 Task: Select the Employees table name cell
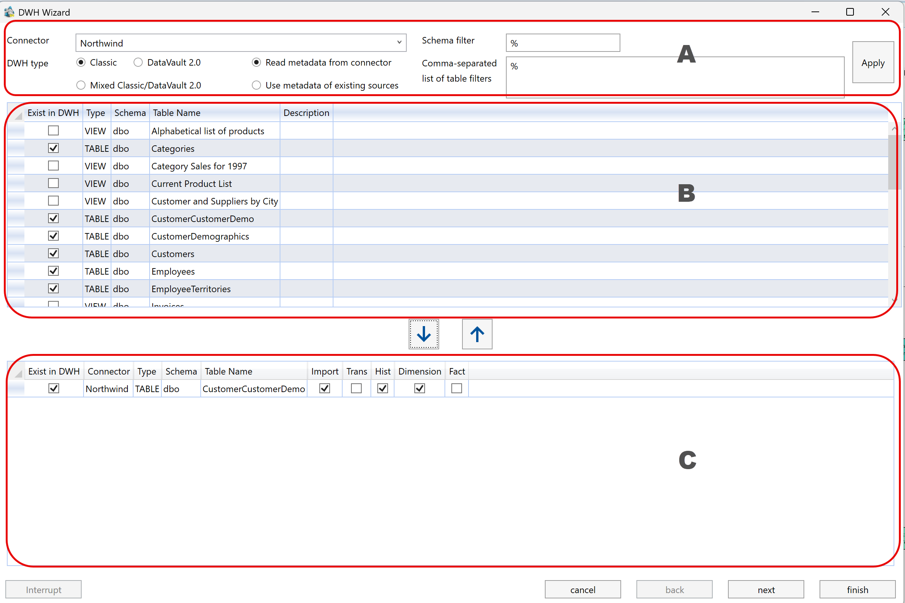click(215, 271)
